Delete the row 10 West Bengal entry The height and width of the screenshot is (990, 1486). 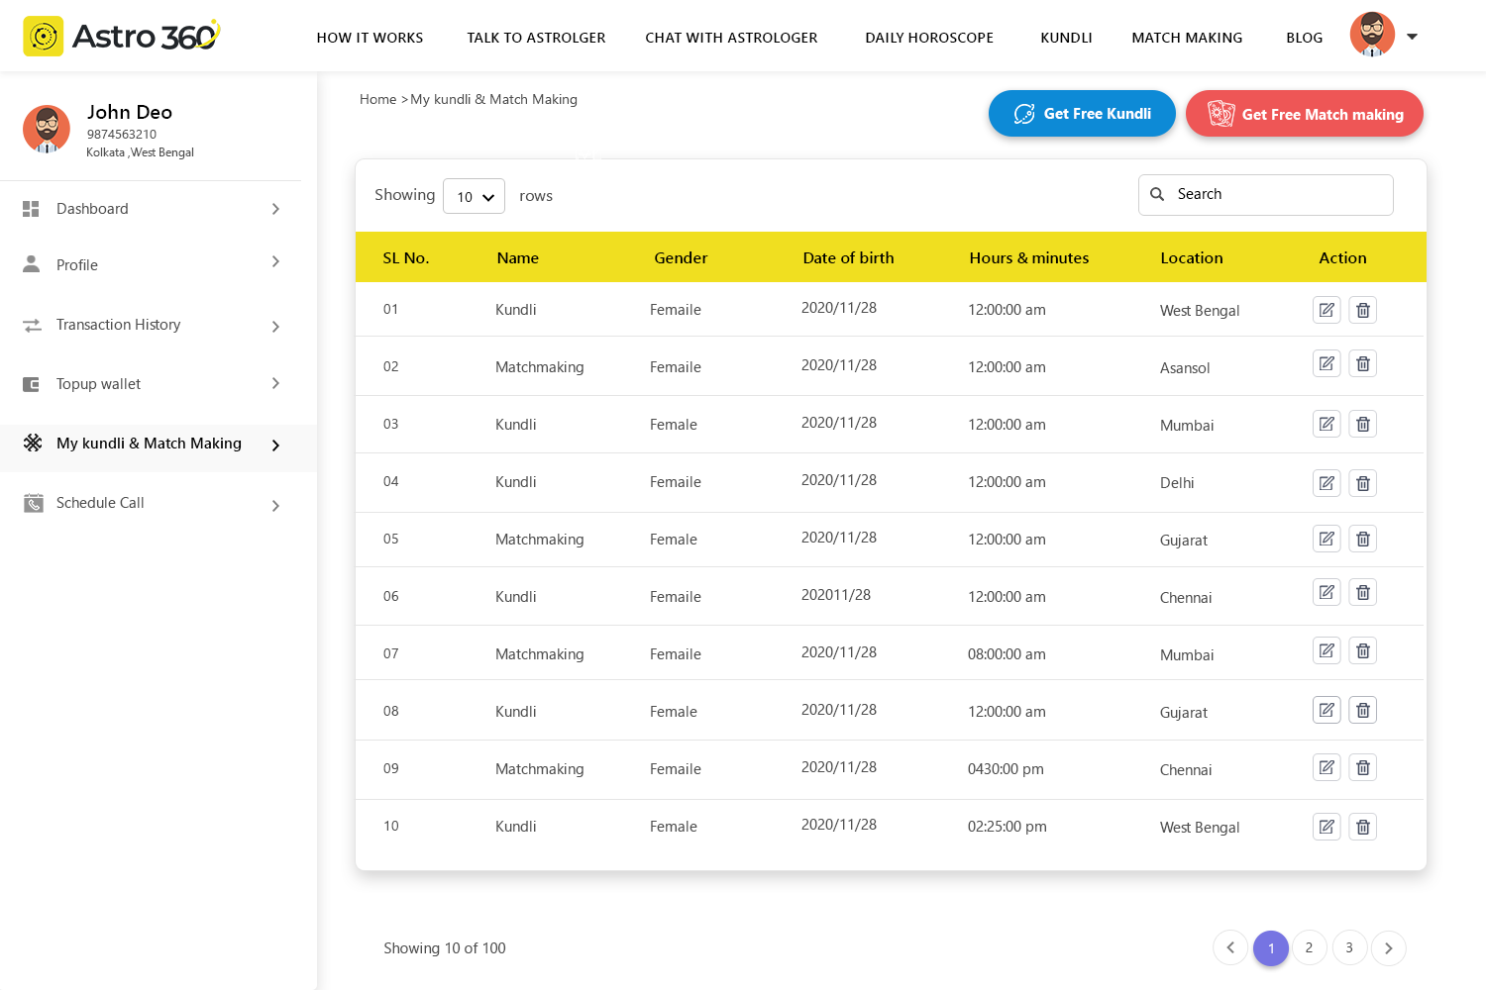(x=1363, y=827)
